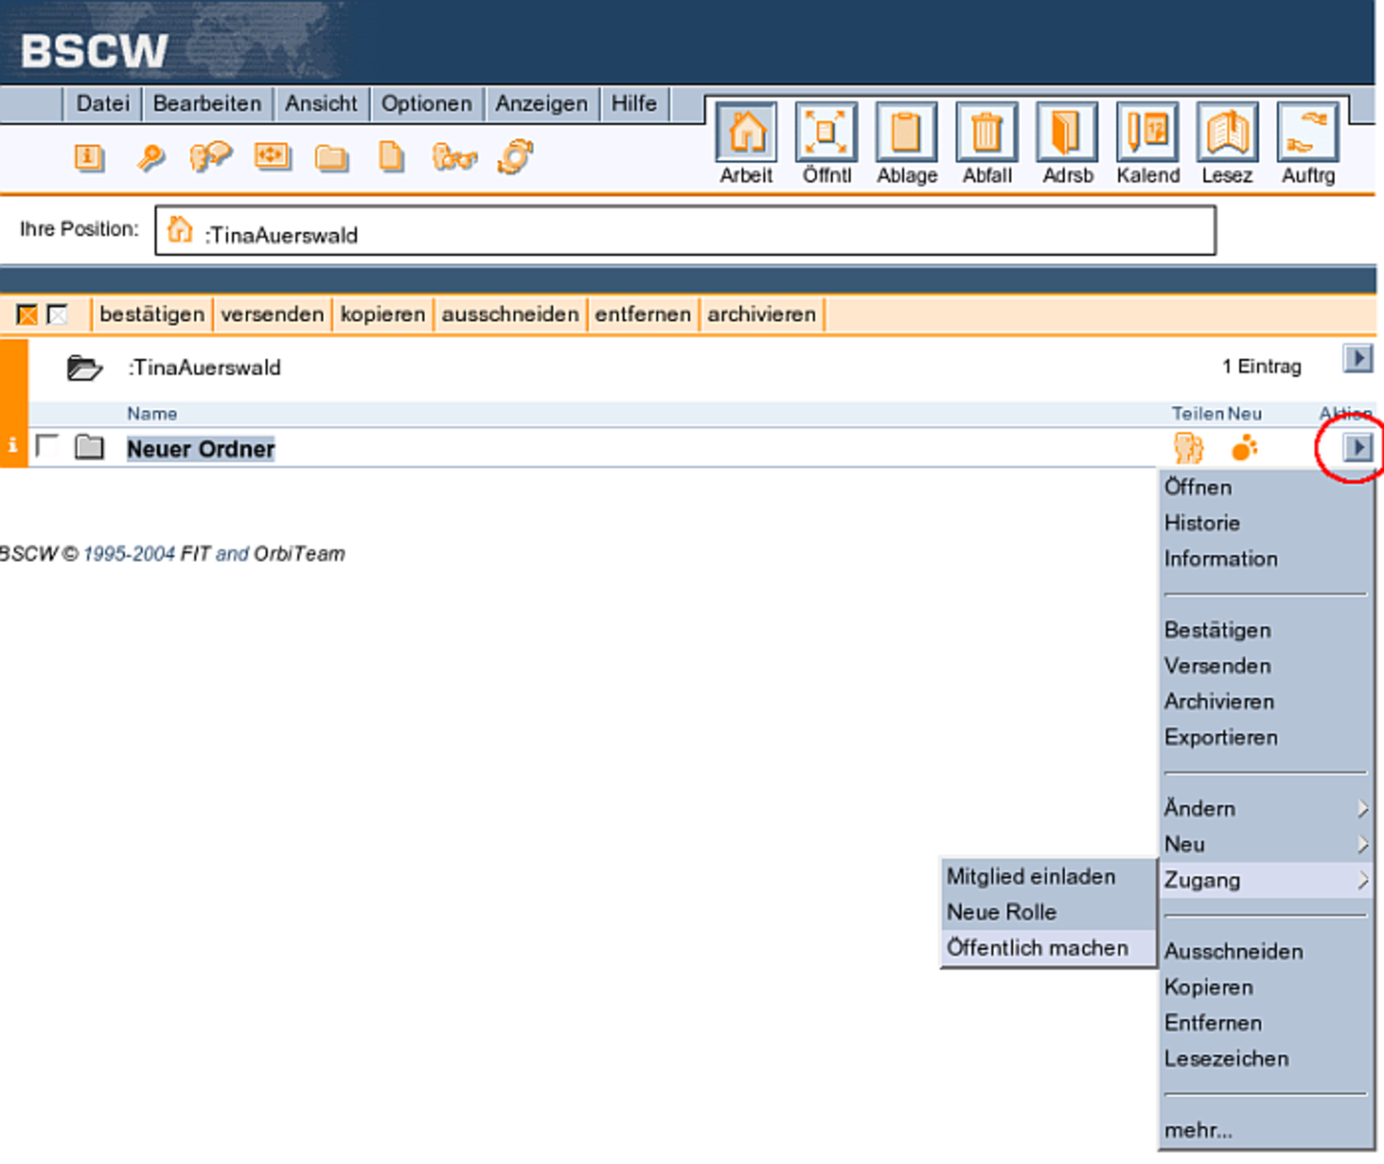Click the orange arrows box toolbar icon

tap(273, 156)
